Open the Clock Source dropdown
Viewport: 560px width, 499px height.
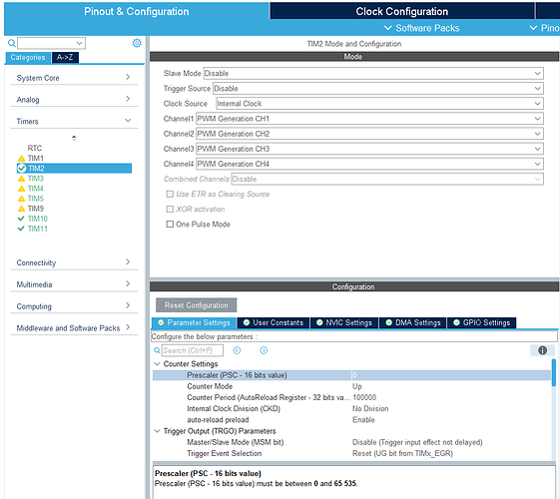[379, 104]
